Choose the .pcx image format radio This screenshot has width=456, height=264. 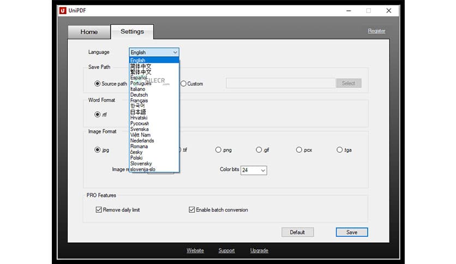click(299, 150)
